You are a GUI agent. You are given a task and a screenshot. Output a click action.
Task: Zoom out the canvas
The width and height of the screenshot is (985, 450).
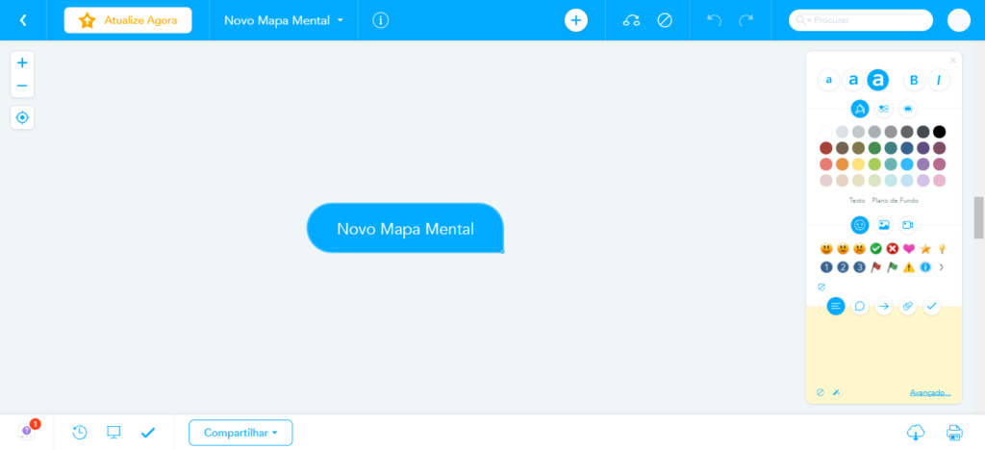point(22,86)
